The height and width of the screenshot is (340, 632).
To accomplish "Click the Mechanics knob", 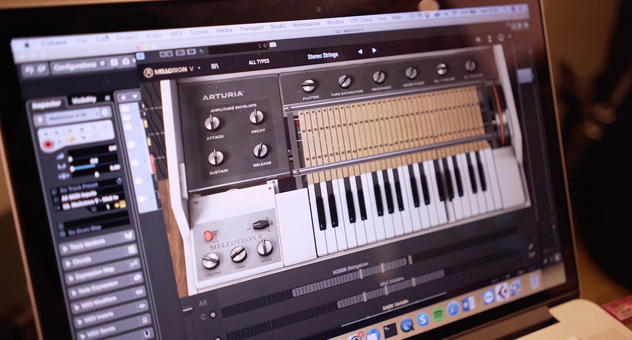I will coord(379,77).
